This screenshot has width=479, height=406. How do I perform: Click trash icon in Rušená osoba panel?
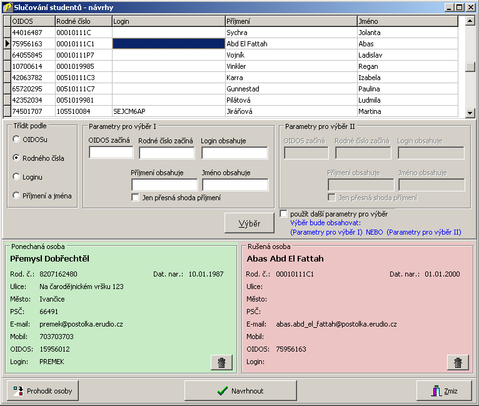tap(458, 362)
